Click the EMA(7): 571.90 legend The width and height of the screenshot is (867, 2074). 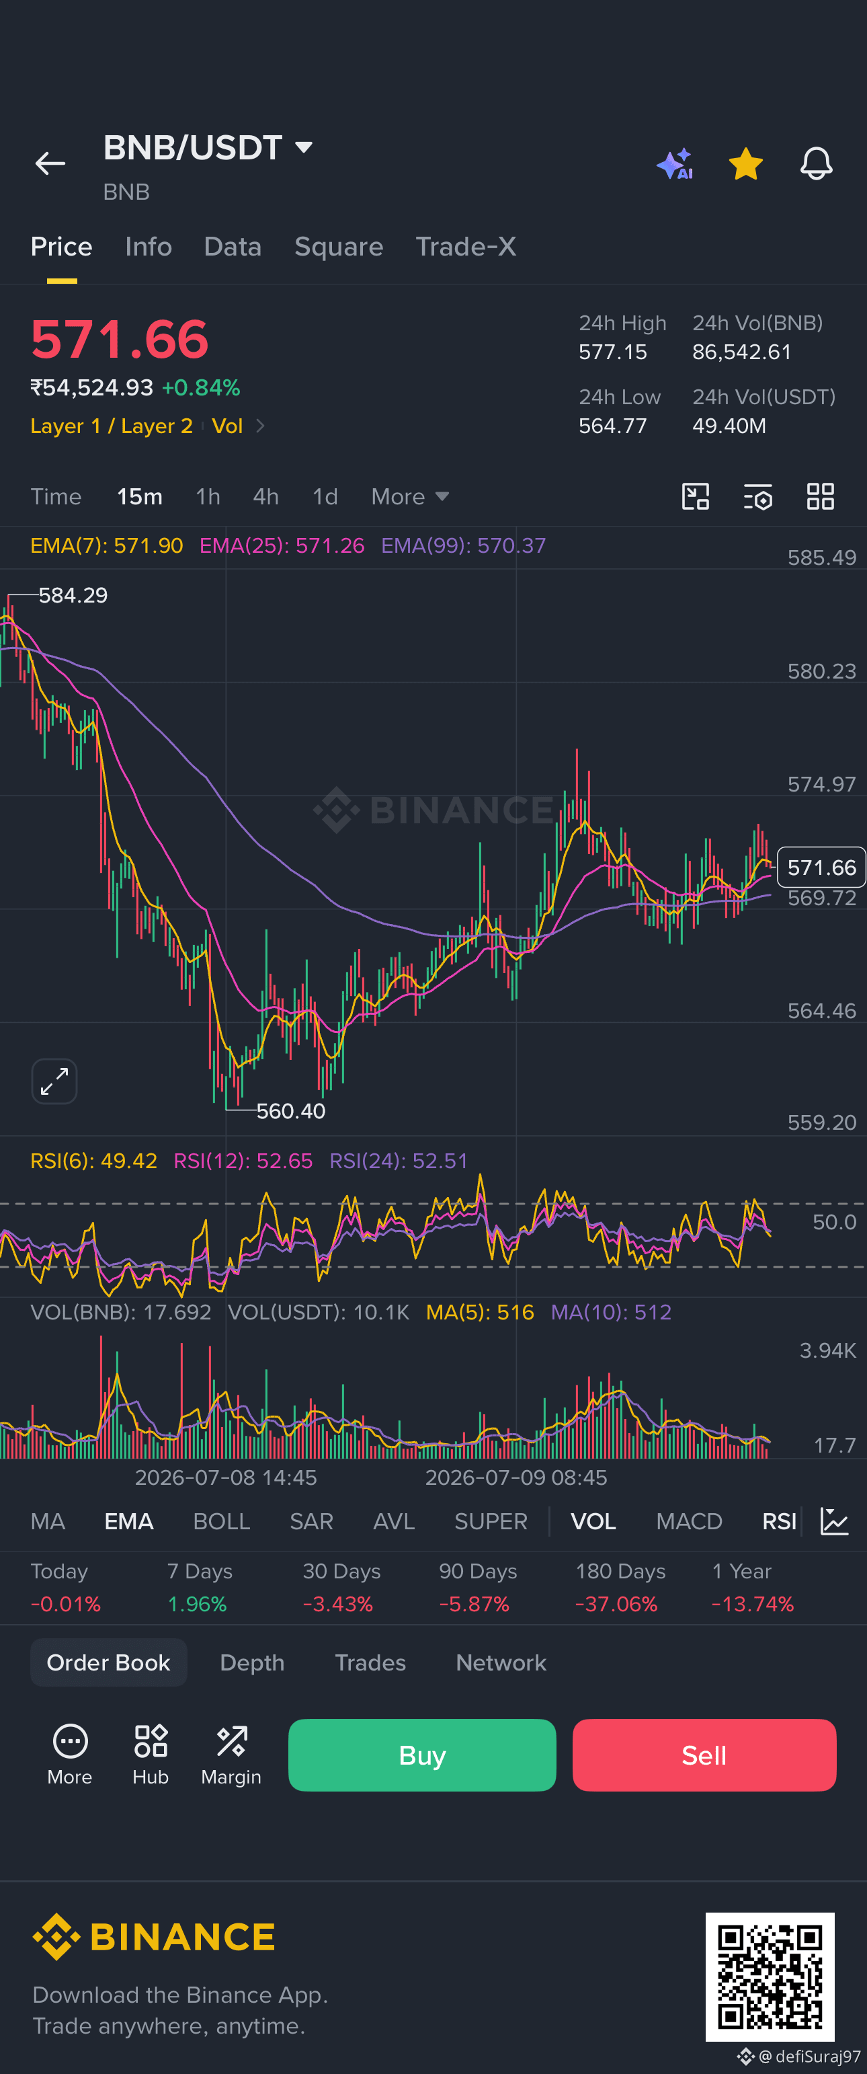pyautogui.click(x=106, y=546)
